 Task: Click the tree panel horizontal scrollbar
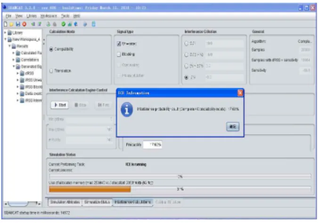[x=23, y=204]
